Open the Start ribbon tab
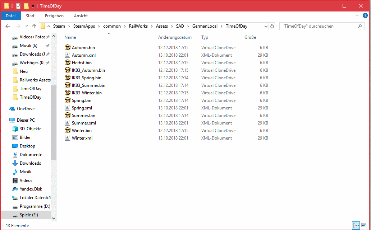The height and width of the screenshot is (230, 371). click(x=30, y=16)
